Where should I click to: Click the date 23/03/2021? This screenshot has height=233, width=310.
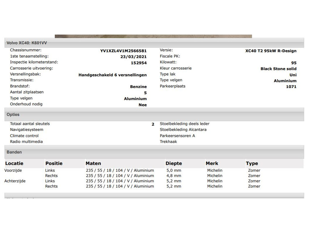tap(134, 57)
